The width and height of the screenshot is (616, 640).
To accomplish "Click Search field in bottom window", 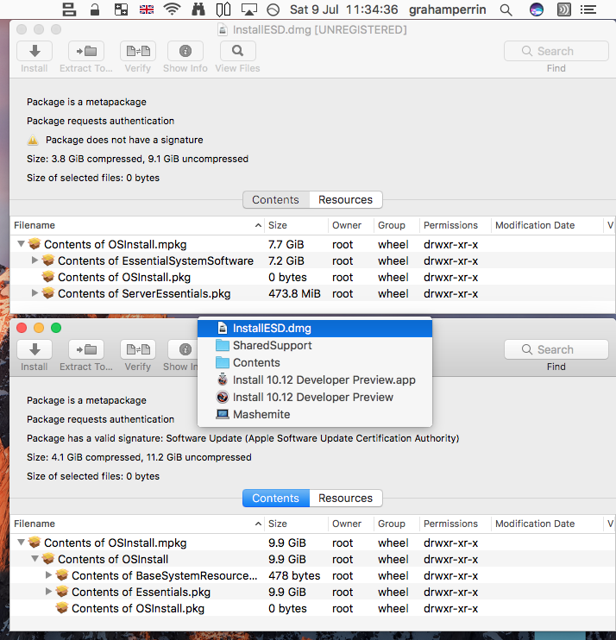I will point(556,349).
